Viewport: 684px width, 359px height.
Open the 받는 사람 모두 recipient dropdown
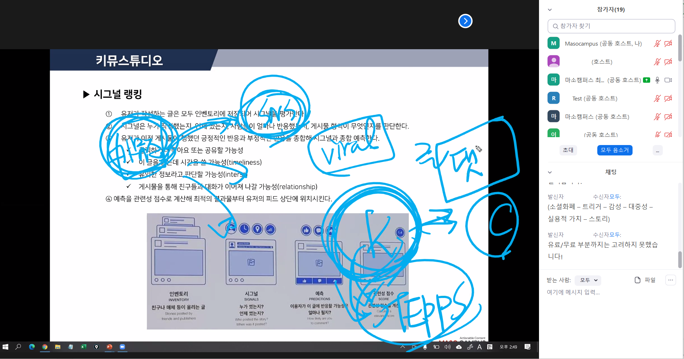pos(588,280)
